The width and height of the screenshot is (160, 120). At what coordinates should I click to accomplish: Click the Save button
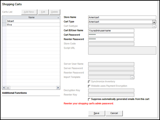(96, 113)
